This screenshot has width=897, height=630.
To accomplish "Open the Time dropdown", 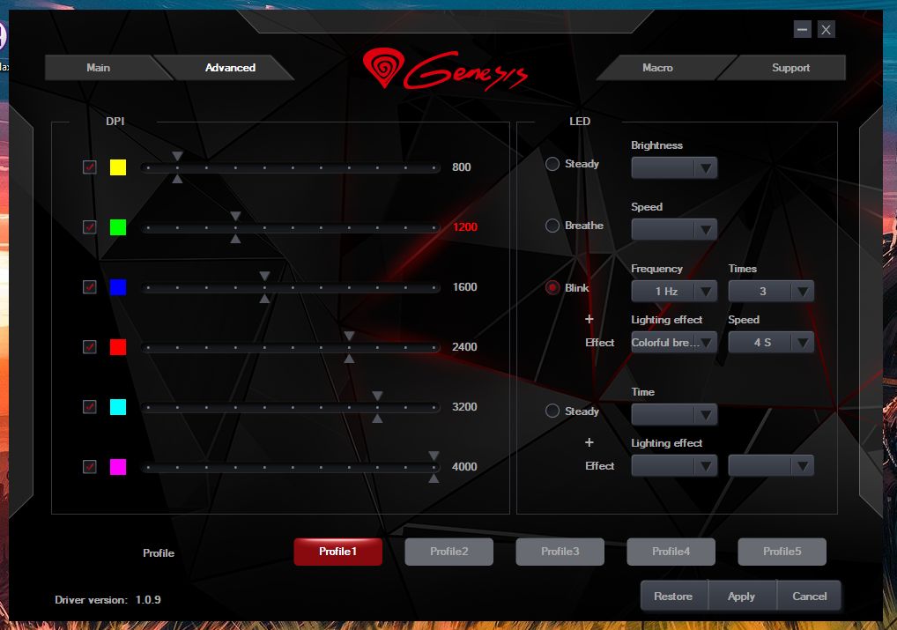I will 674,414.
